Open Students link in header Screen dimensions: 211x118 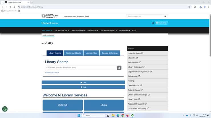pyautogui.click(x=80, y=17)
